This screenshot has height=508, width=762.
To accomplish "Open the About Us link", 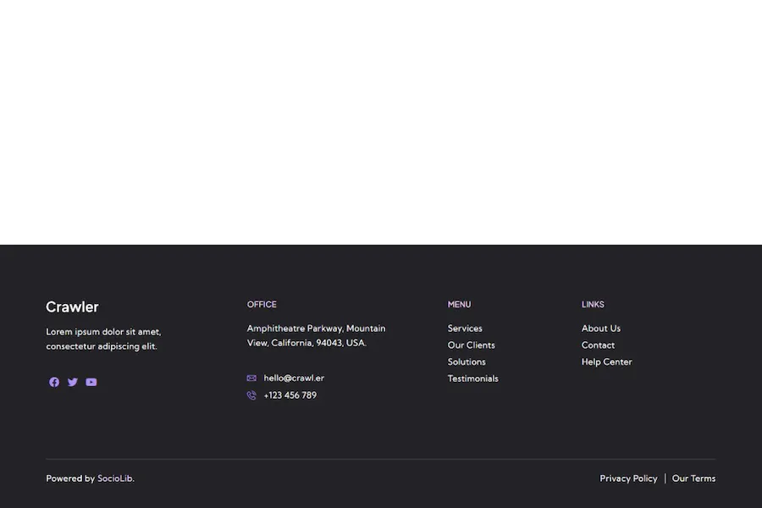I will [x=600, y=329].
